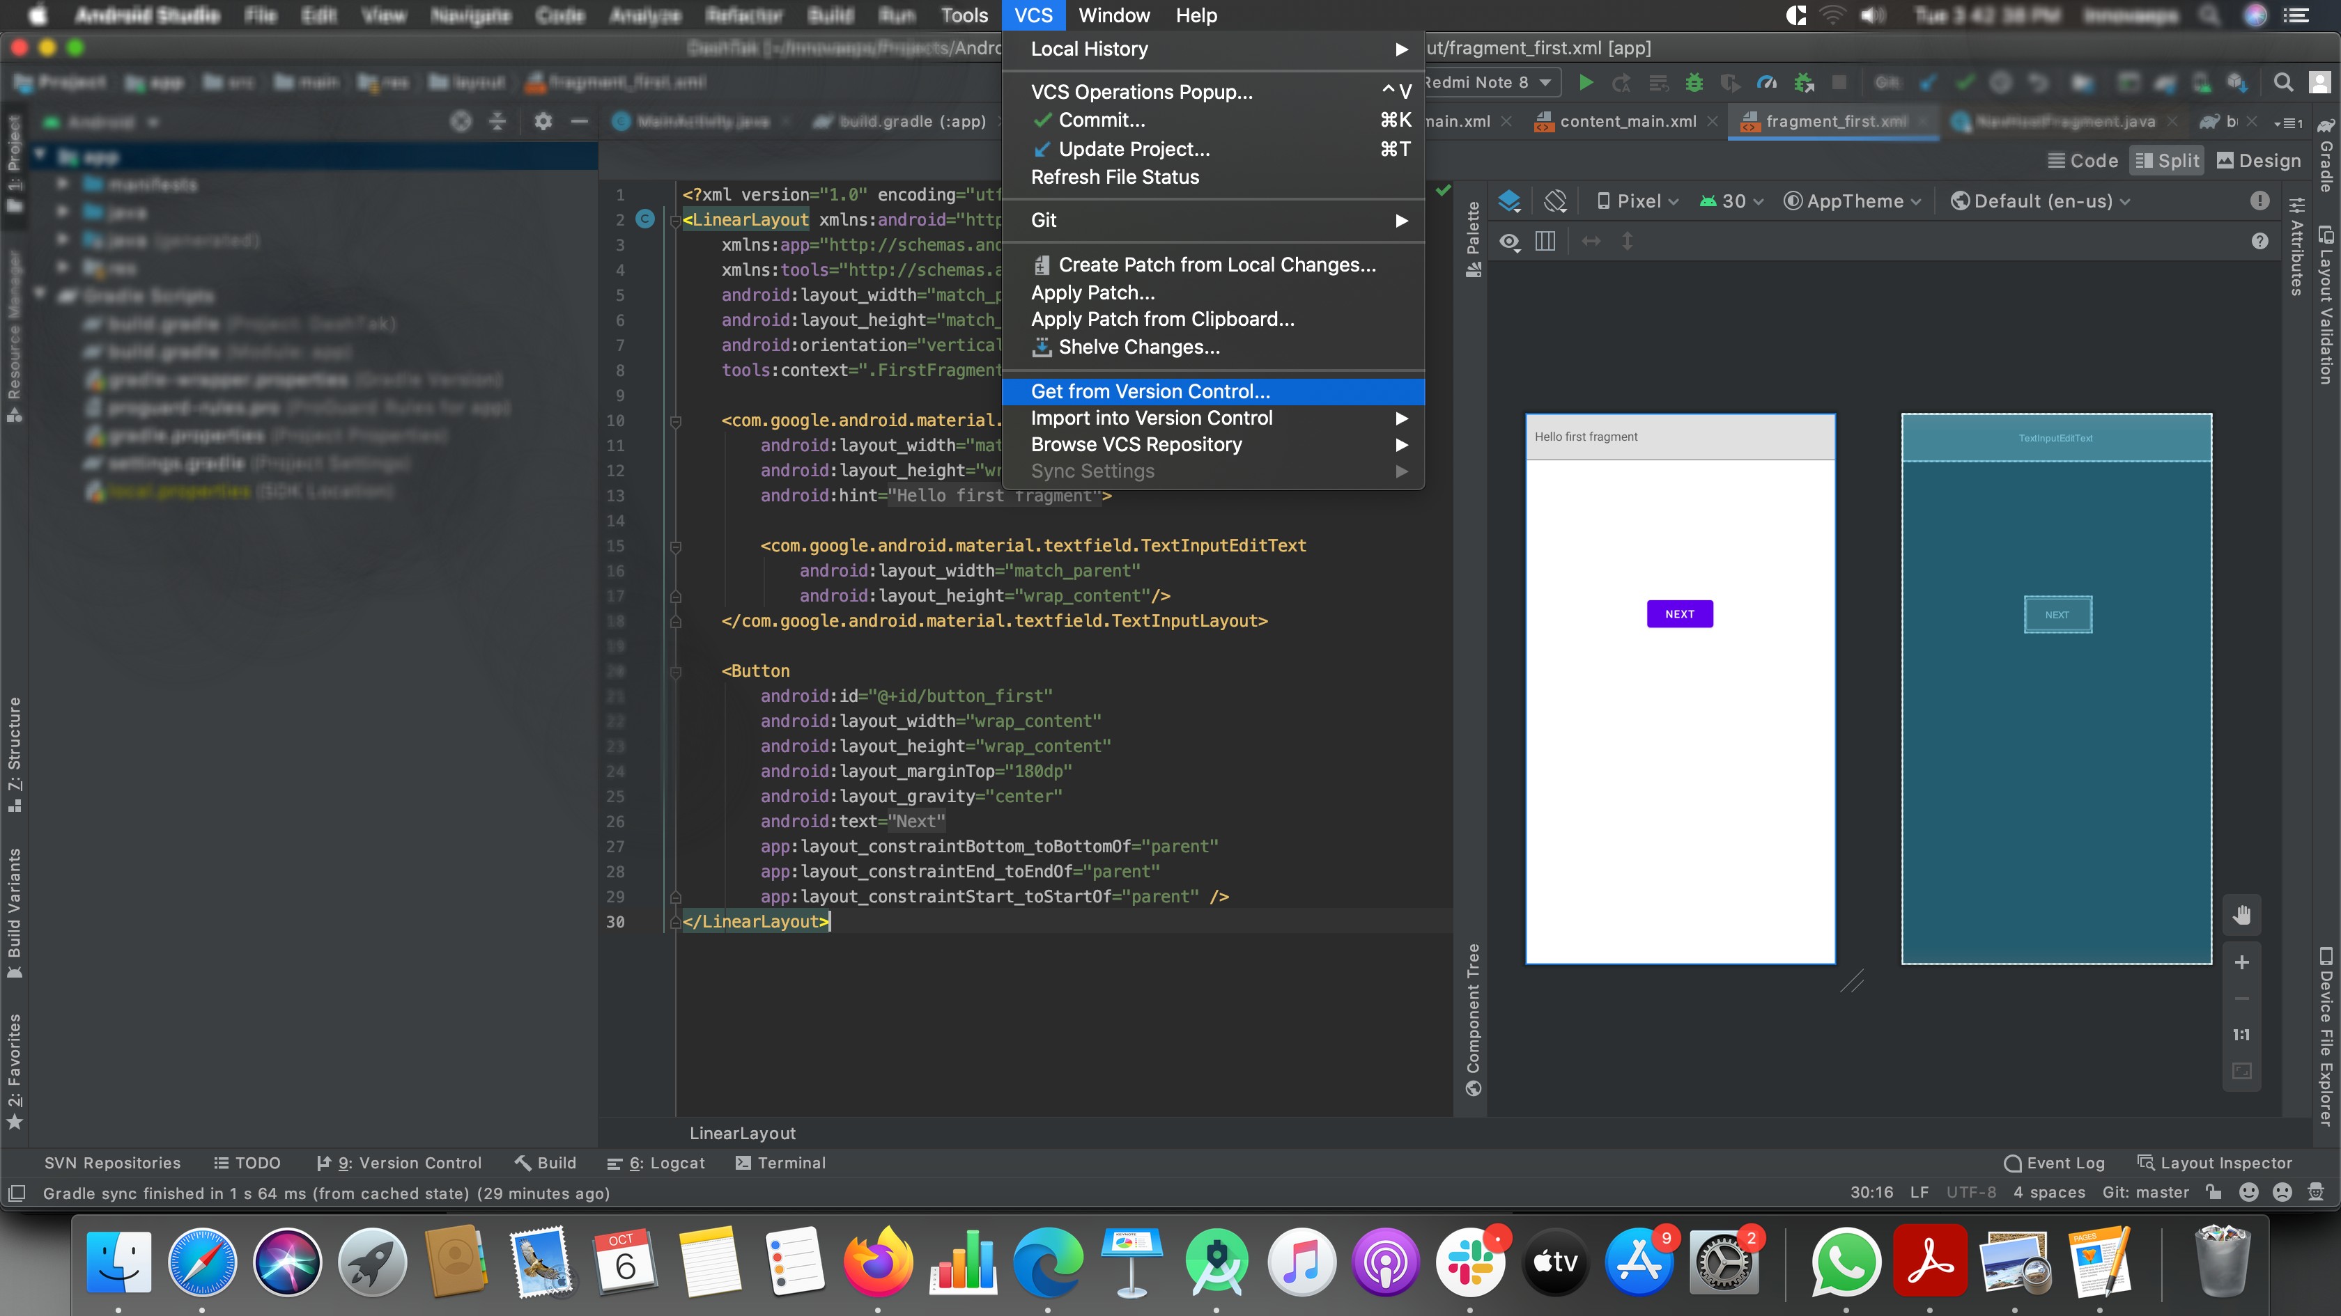Zoom in with the plus icon in design view

2242,962
